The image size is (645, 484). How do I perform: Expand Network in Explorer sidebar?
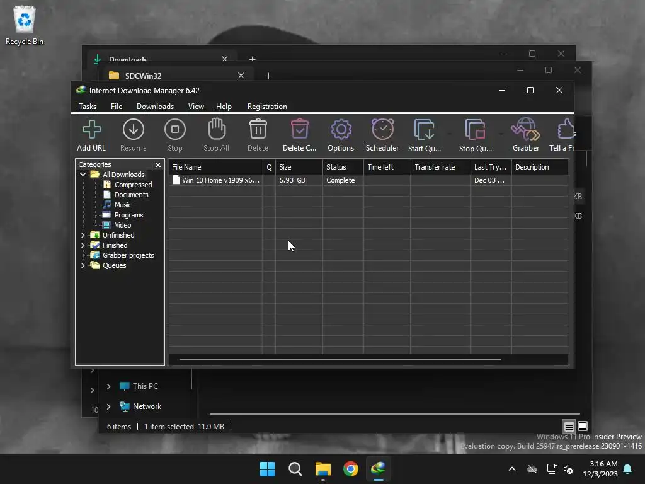click(108, 406)
